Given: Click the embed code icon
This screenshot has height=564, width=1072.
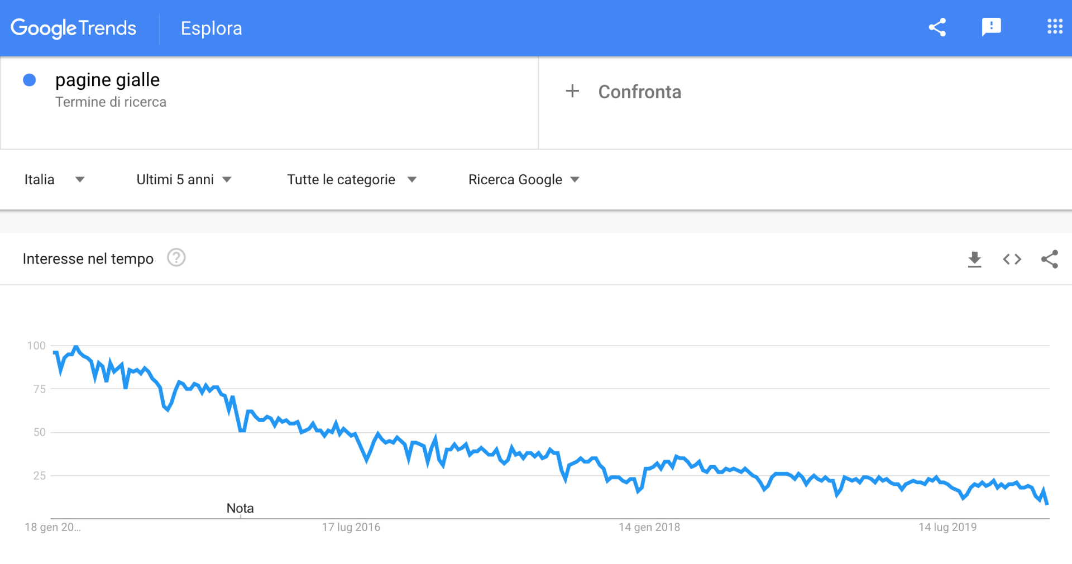Looking at the screenshot, I should click(1012, 259).
